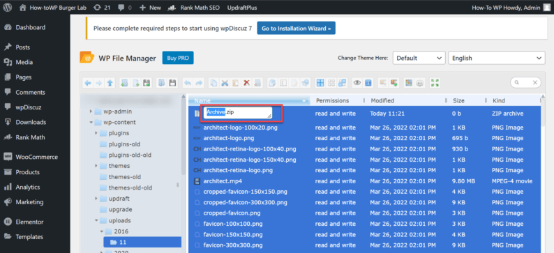Click the Paste toolbar icon
Screen dimensions: 554x253
pyautogui.click(x=235, y=83)
